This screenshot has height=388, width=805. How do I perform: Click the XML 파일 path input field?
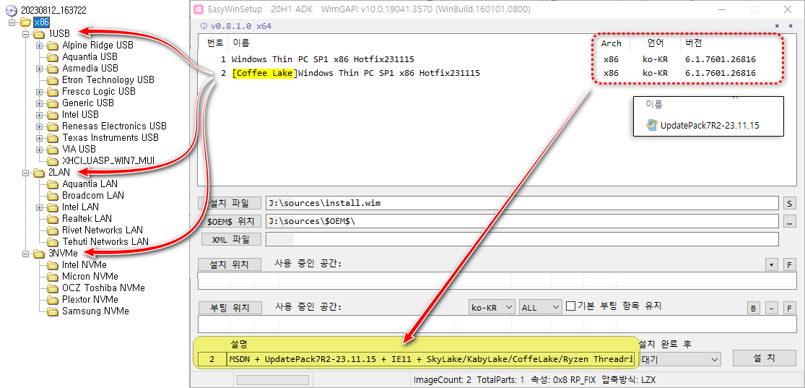tap(522, 239)
